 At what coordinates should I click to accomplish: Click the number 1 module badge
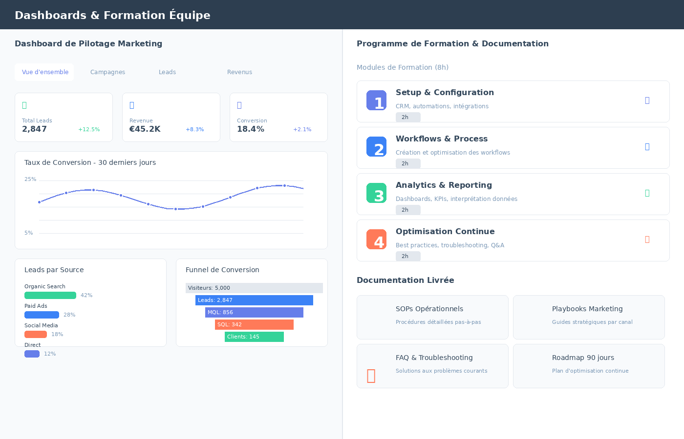(376, 100)
